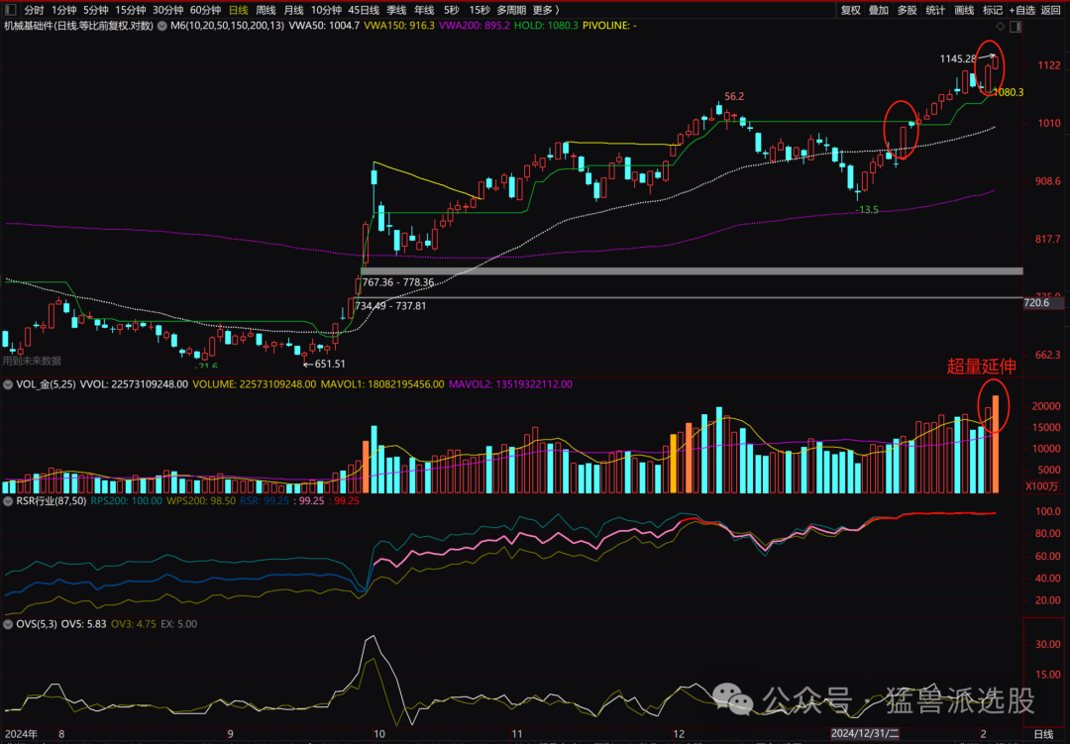Viewport: 1070px width, 744px height.
Task: Select the 5分钟 period
Action: point(96,10)
